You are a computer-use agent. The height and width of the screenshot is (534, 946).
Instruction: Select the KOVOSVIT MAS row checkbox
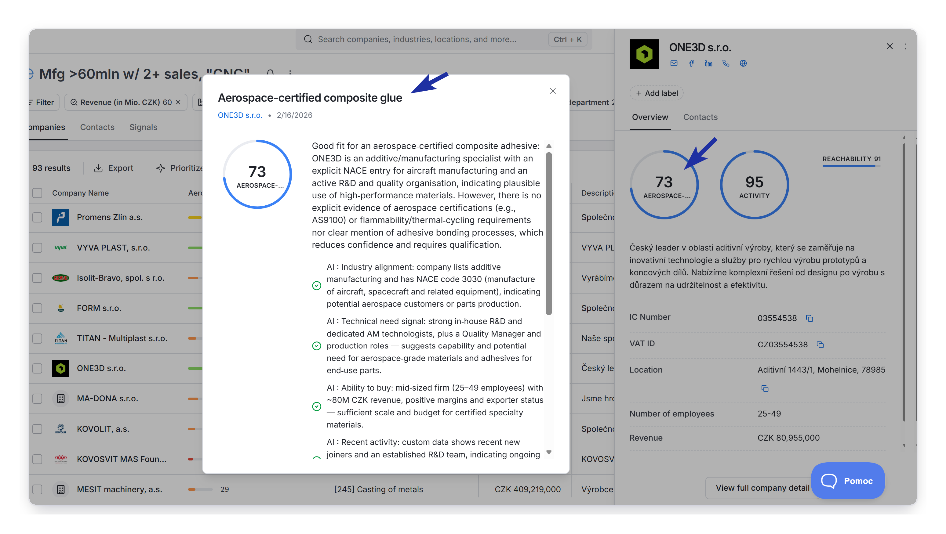click(x=37, y=459)
